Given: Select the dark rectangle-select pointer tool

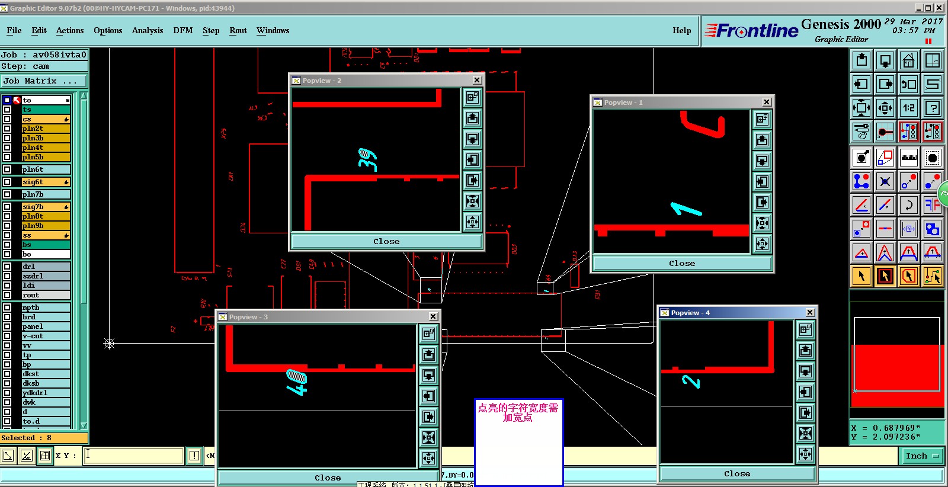Looking at the screenshot, I should click(885, 276).
